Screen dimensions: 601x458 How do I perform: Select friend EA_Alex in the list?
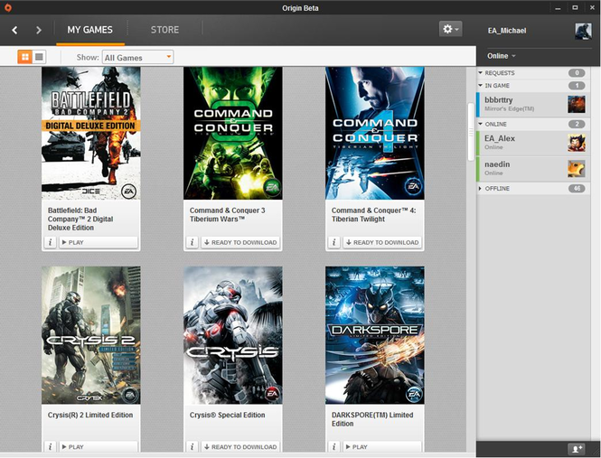pyautogui.click(x=533, y=143)
